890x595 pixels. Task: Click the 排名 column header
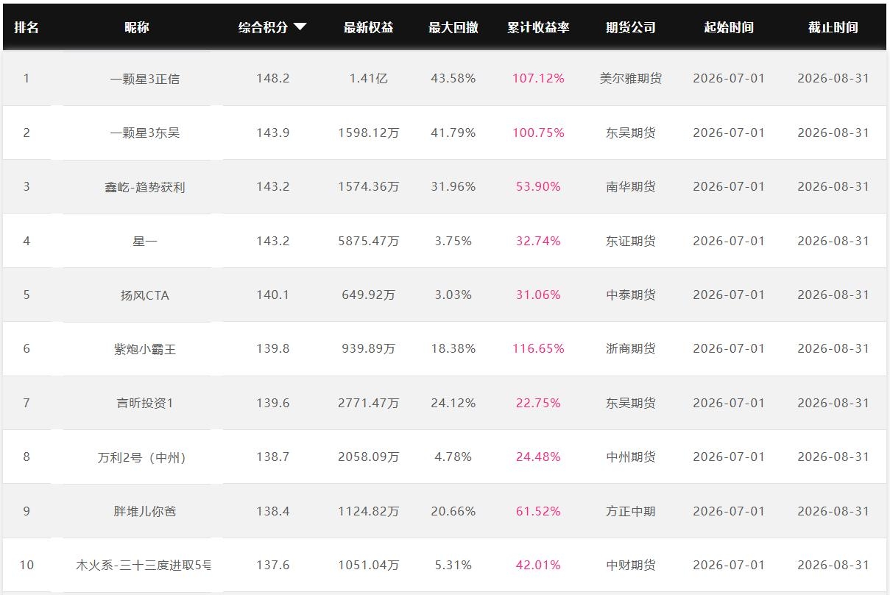27,27
